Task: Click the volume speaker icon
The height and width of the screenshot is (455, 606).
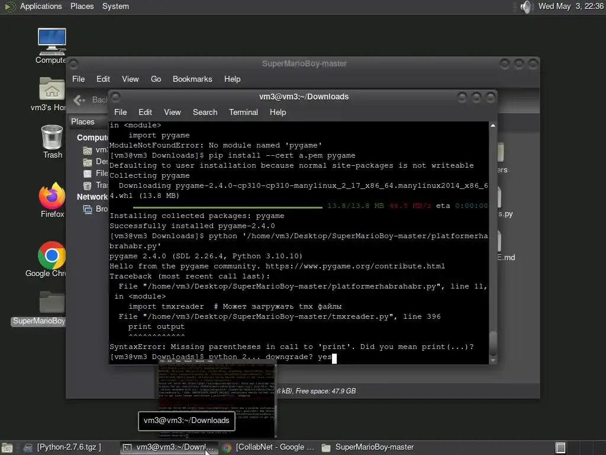Action: pos(526,7)
